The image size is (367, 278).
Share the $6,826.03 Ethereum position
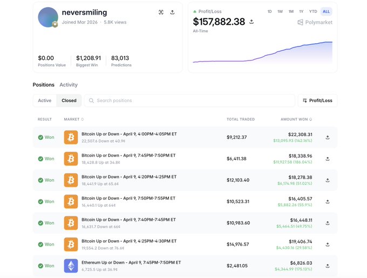(x=328, y=266)
